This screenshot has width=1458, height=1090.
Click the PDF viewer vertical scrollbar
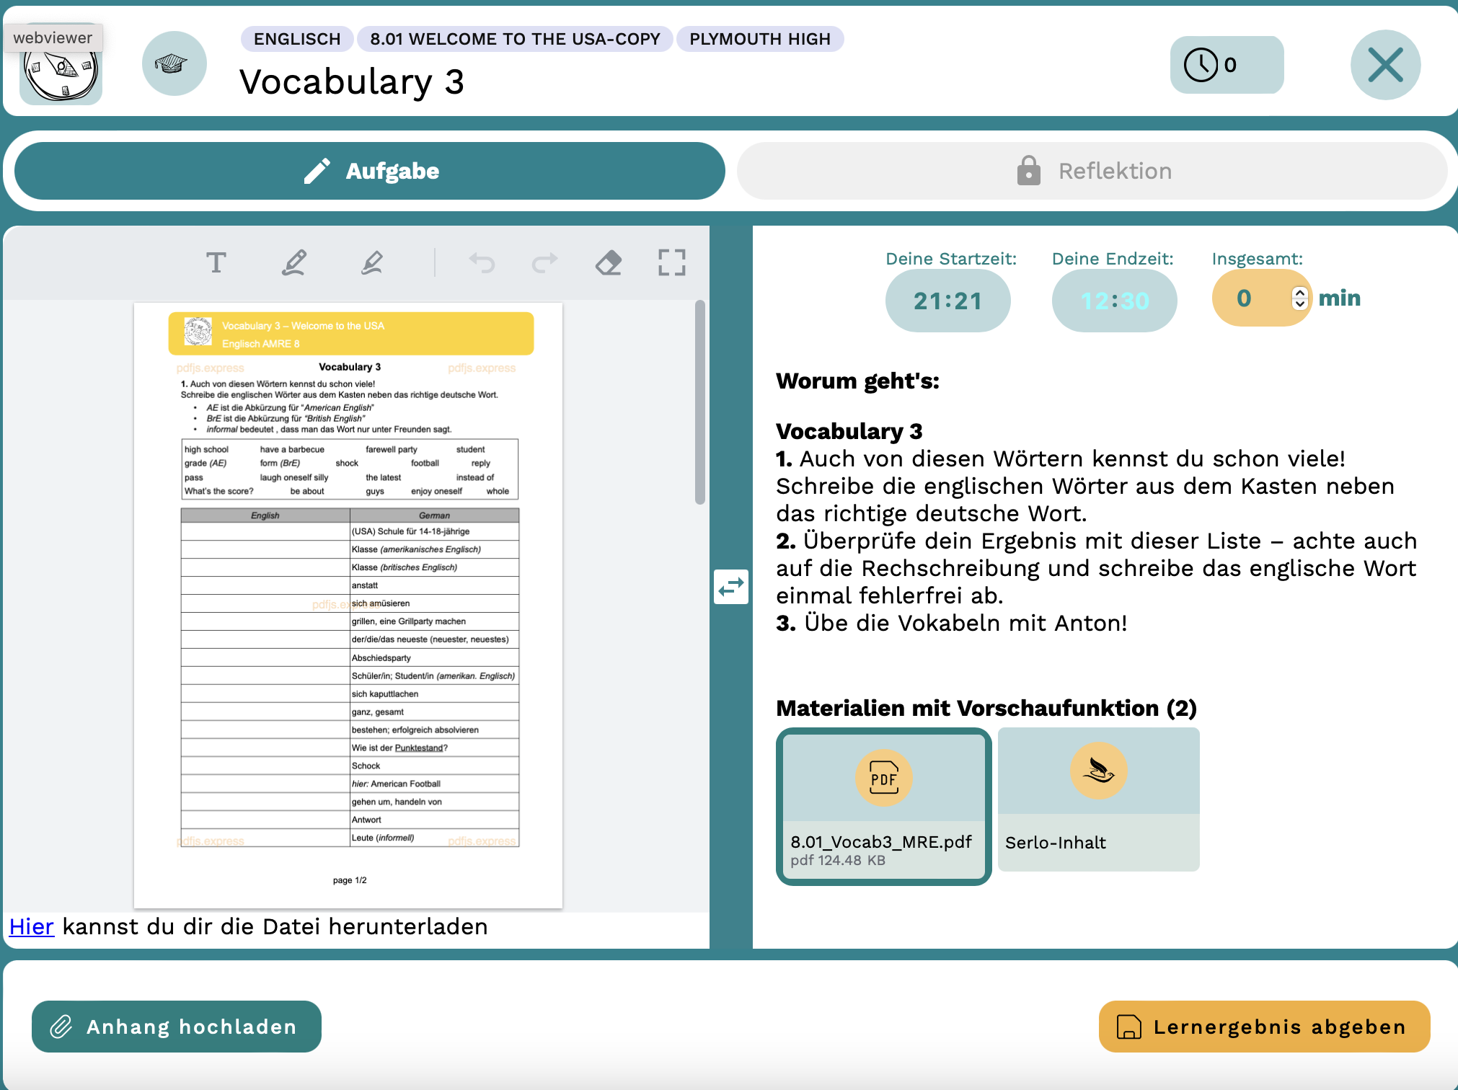(x=699, y=404)
